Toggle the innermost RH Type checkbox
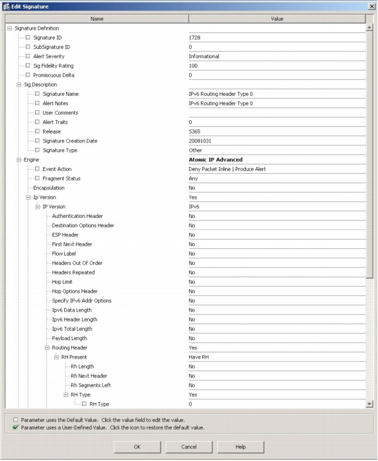Viewport: 378px width, 461px height. (x=85, y=404)
